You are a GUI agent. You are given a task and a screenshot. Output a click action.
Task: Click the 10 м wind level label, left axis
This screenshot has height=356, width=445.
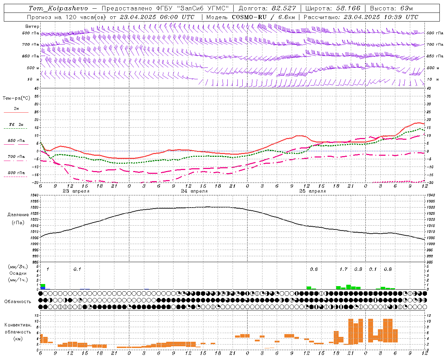33,80
